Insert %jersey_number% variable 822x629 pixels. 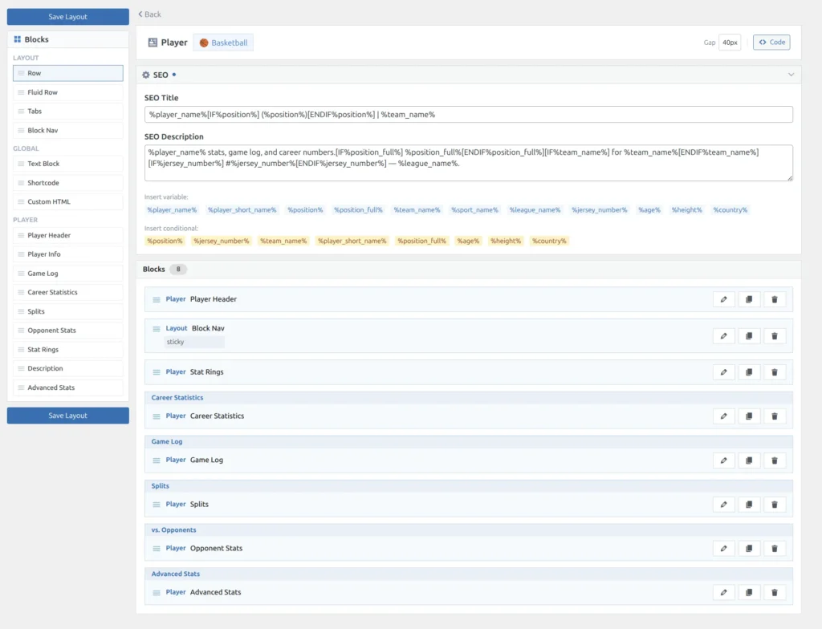[x=599, y=209]
